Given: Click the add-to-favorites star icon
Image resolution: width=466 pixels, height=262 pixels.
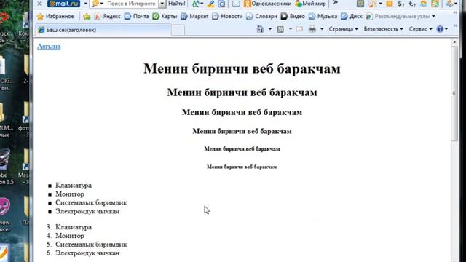Looking at the screenshot, I should 87,17.
